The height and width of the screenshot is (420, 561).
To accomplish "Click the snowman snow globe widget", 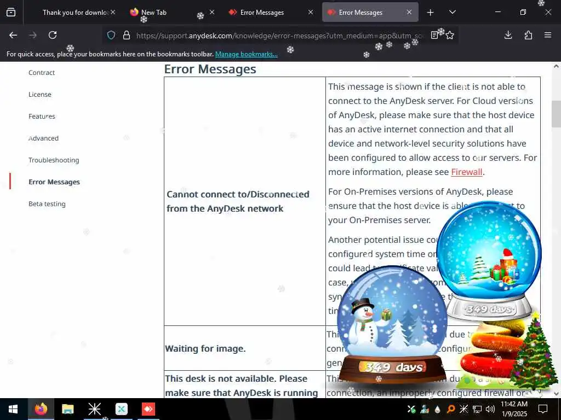I will (392, 325).
